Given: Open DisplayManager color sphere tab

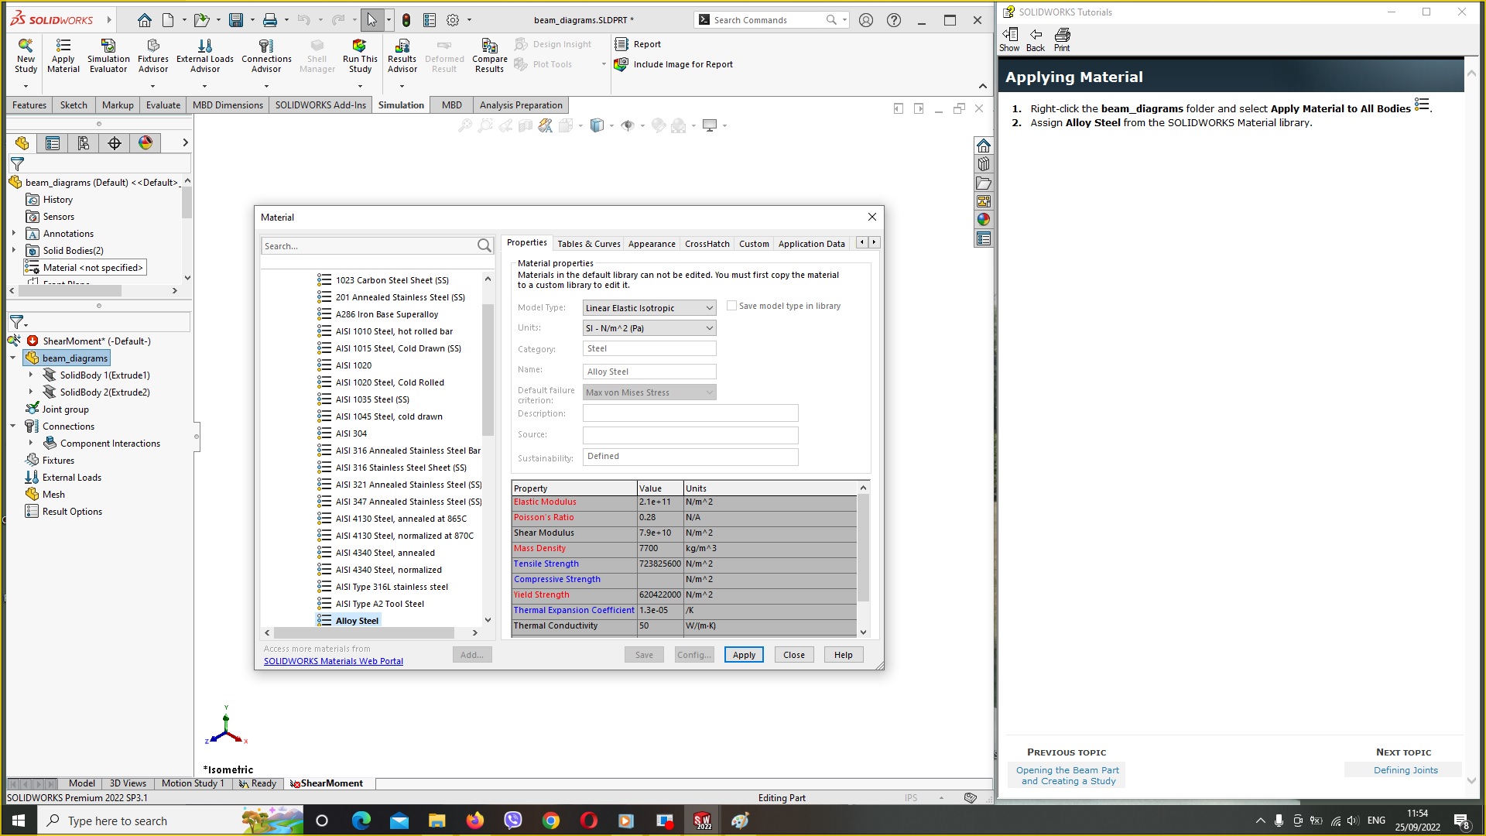Looking at the screenshot, I should point(146,143).
